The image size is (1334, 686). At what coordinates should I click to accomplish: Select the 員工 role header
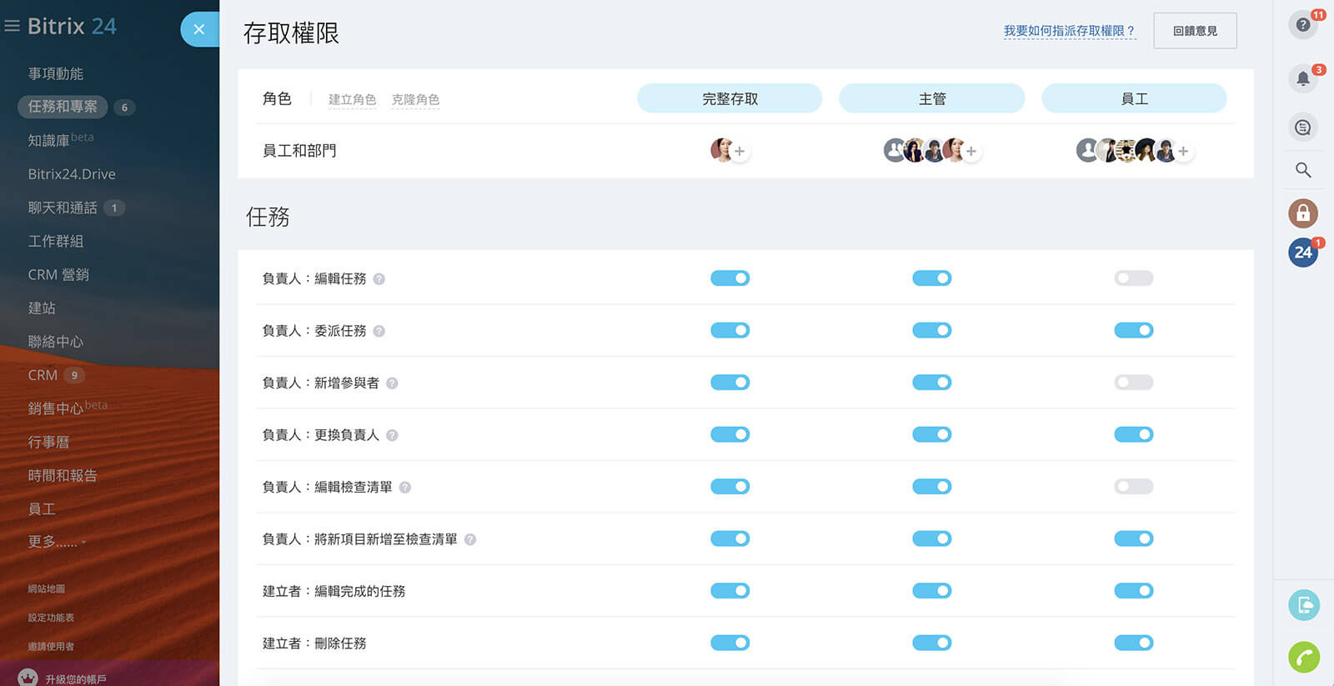click(x=1134, y=98)
